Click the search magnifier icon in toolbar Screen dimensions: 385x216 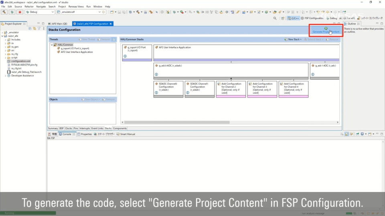click(275, 18)
